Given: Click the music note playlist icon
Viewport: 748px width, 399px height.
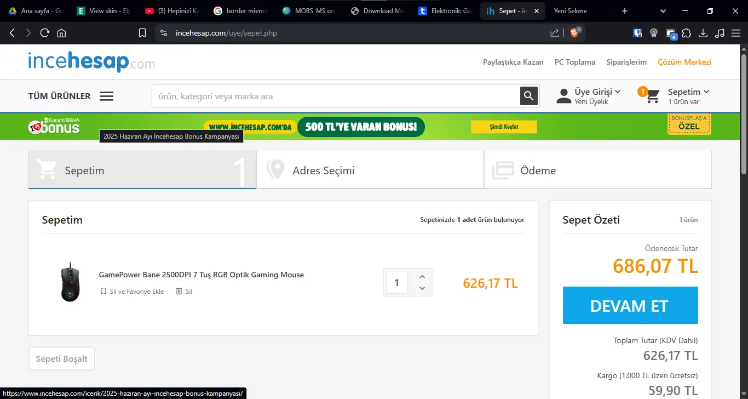Looking at the screenshot, I should point(720,33).
